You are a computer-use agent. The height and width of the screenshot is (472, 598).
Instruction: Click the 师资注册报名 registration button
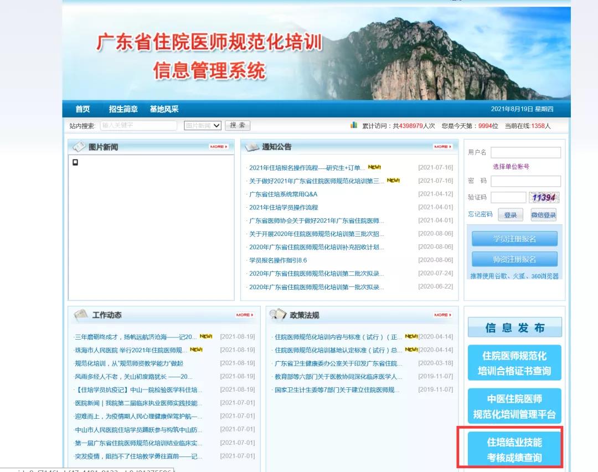tap(514, 258)
